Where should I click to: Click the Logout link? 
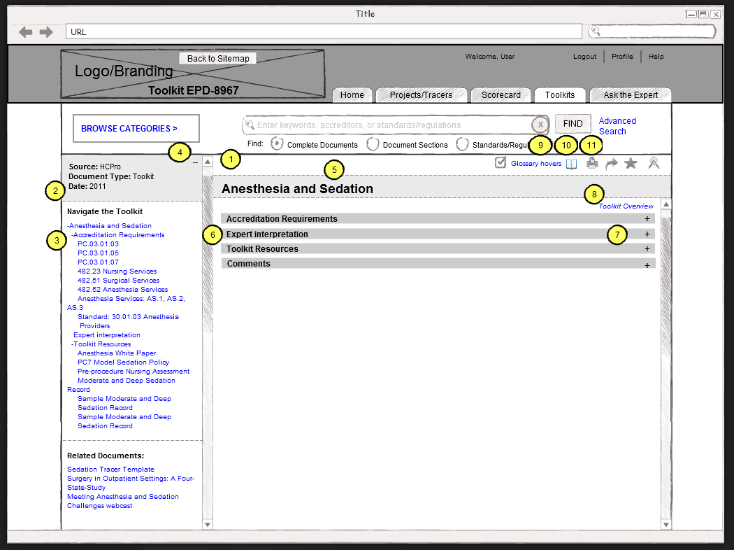[584, 57]
